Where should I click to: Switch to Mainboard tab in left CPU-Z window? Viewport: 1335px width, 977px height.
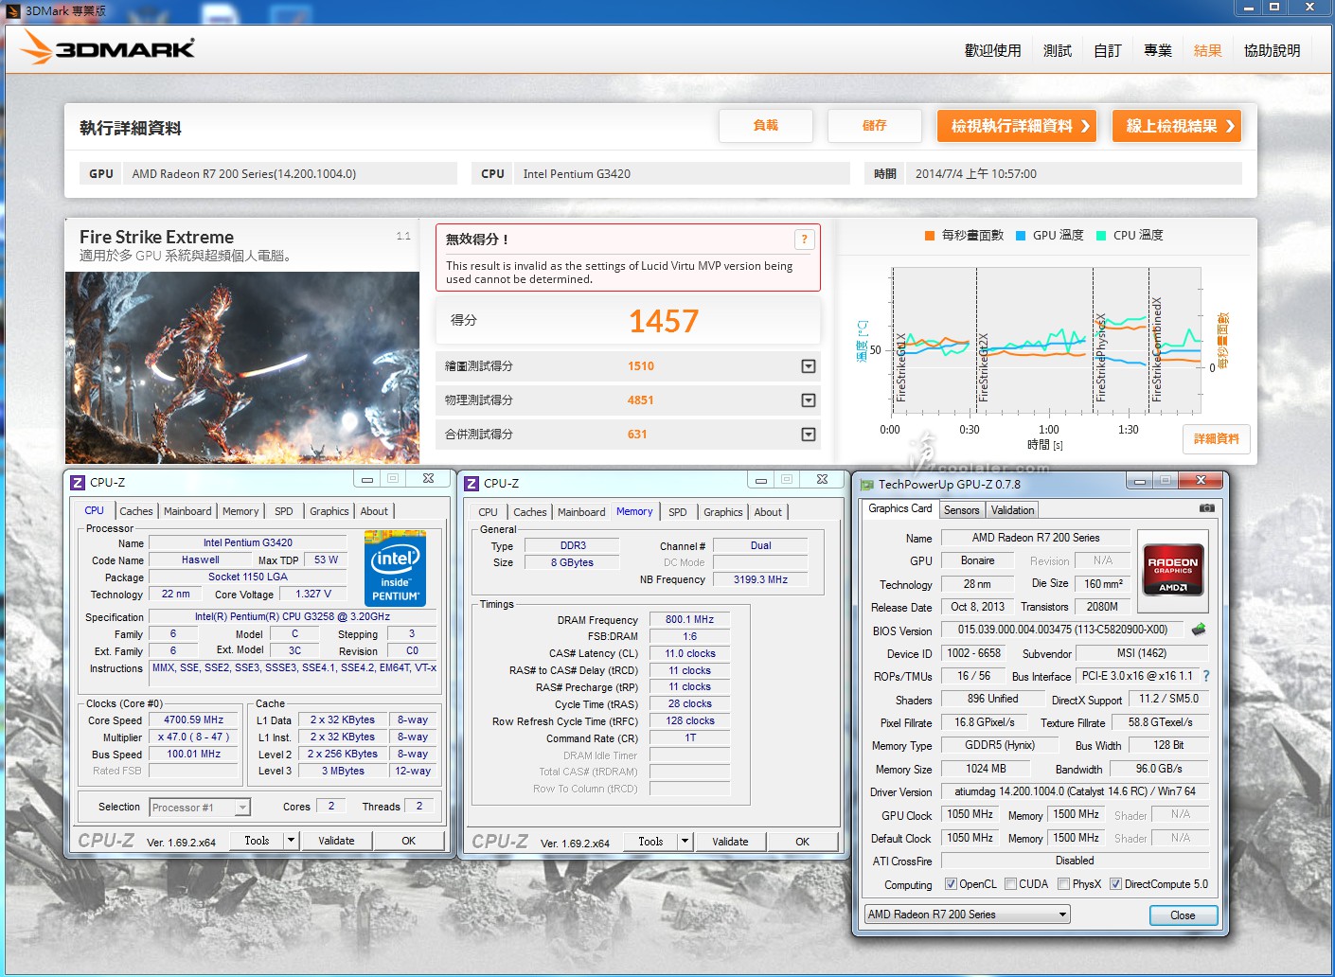coord(187,511)
